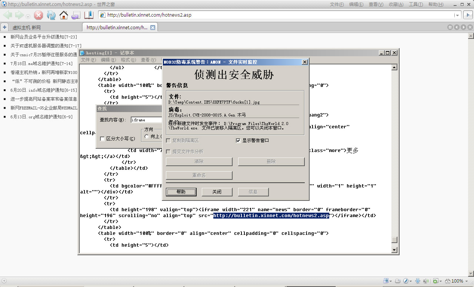474x287 pixels.
Task: Open Notepad's 文件(F) menu
Action: tap(88, 60)
